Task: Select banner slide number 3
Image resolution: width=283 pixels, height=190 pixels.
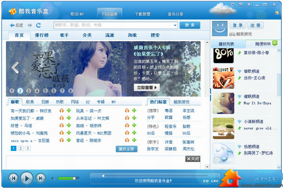Action: pos(28,91)
